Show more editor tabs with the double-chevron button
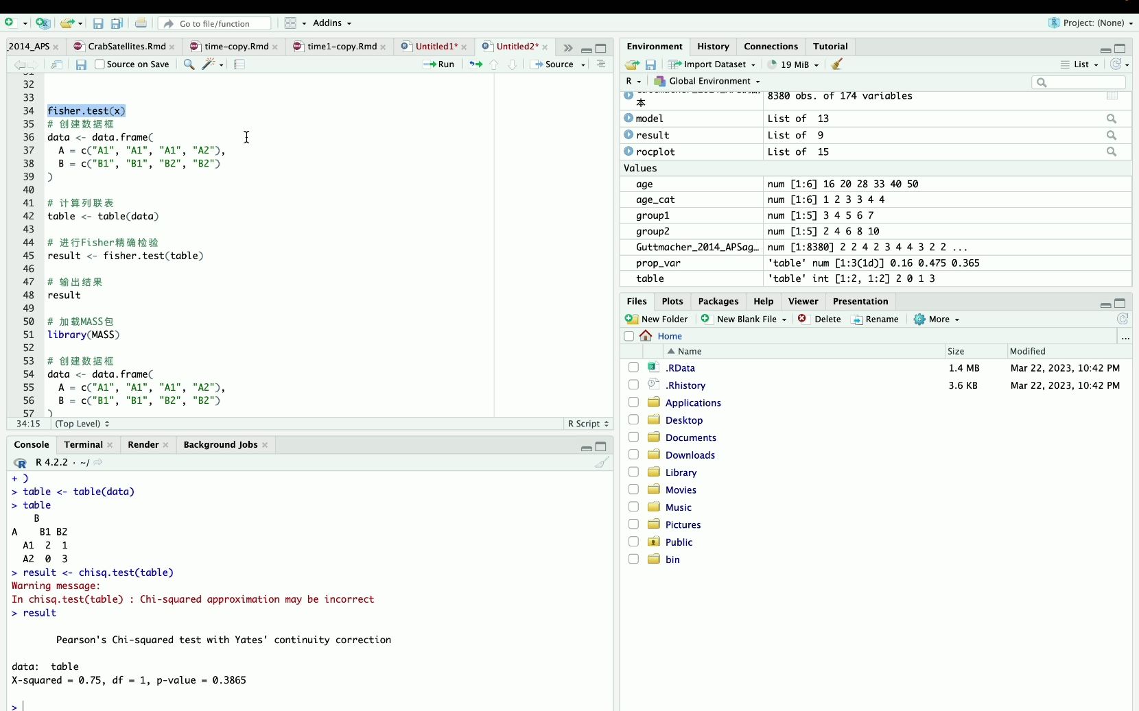The height and width of the screenshot is (711, 1139). (x=567, y=48)
